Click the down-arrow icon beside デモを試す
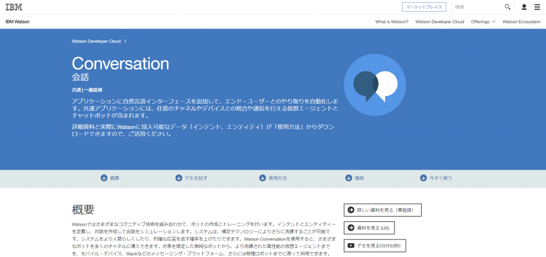Image resolution: width=546 pixels, height=257 pixels. pos(179,178)
